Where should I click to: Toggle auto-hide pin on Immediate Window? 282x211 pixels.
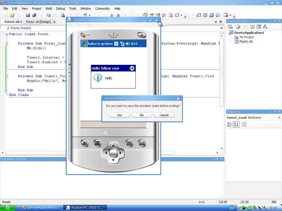(x=217, y=159)
